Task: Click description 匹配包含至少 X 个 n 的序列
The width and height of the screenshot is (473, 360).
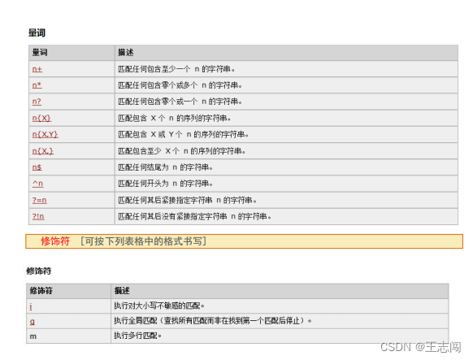Action: [x=181, y=151]
